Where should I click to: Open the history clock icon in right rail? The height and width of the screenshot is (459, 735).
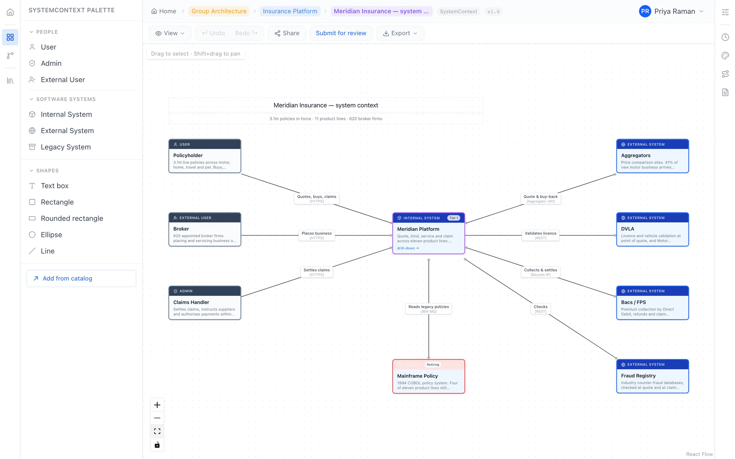coord(725,37)
